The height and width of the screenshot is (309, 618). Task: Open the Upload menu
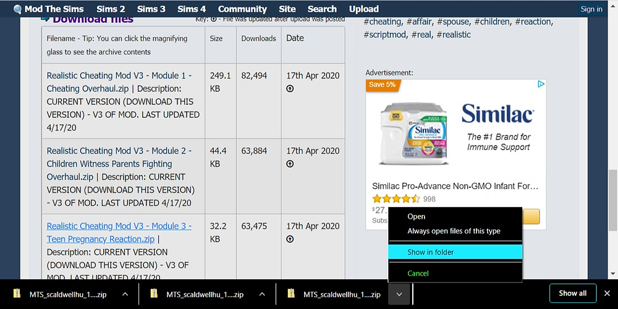coord(364,9)
